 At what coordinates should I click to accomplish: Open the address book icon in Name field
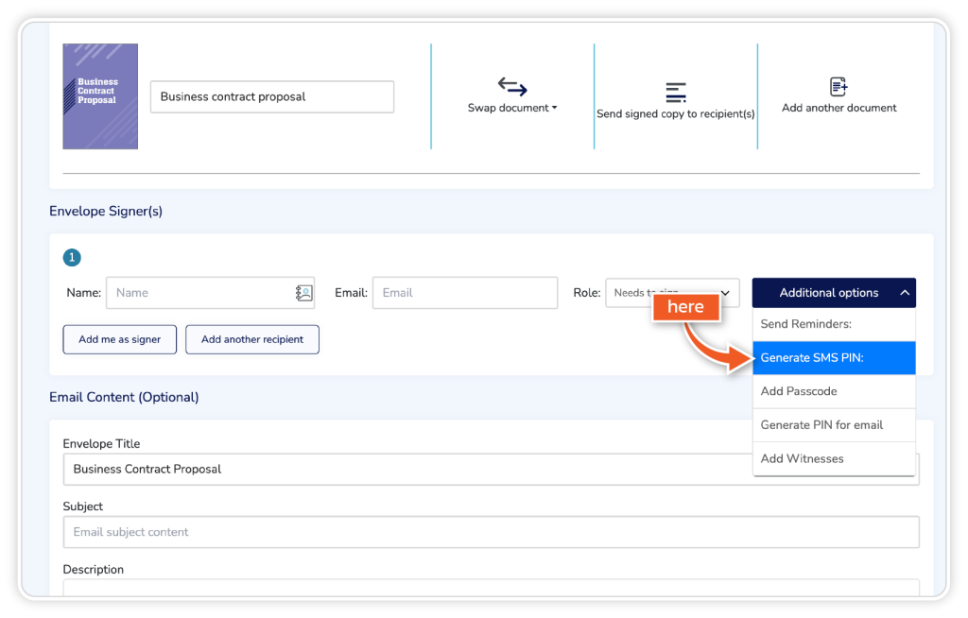303,293
